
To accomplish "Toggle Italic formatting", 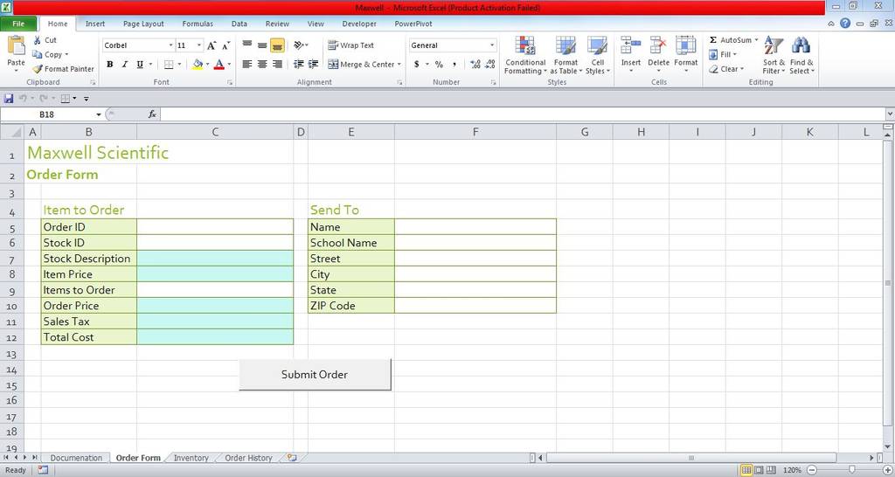I will tap(124, 65).
